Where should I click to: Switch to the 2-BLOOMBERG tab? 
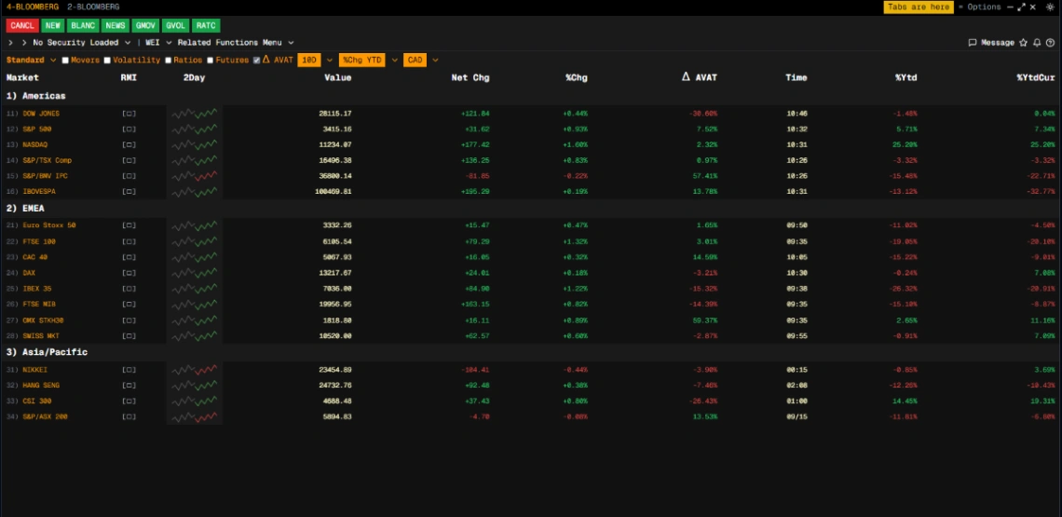coord(93,7)
